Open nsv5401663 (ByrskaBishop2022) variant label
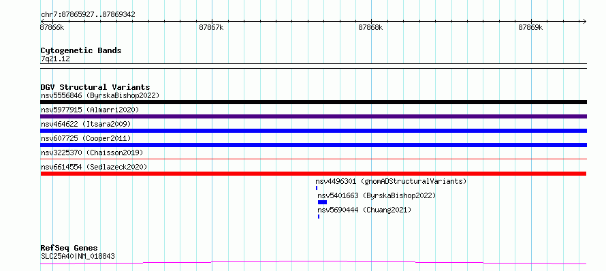606x271 pixels. click(377, 195)
